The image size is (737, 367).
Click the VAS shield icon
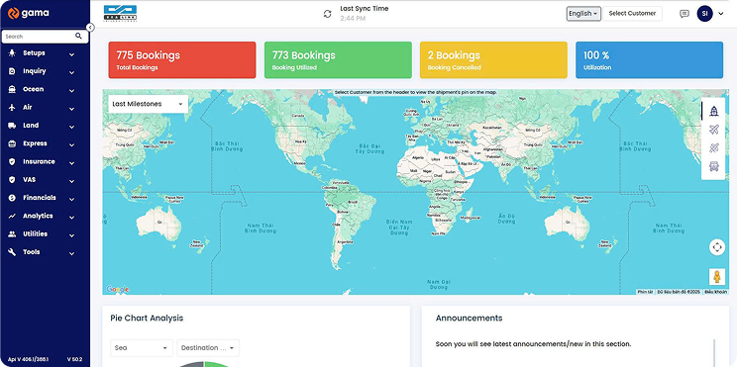click(12, 180)
